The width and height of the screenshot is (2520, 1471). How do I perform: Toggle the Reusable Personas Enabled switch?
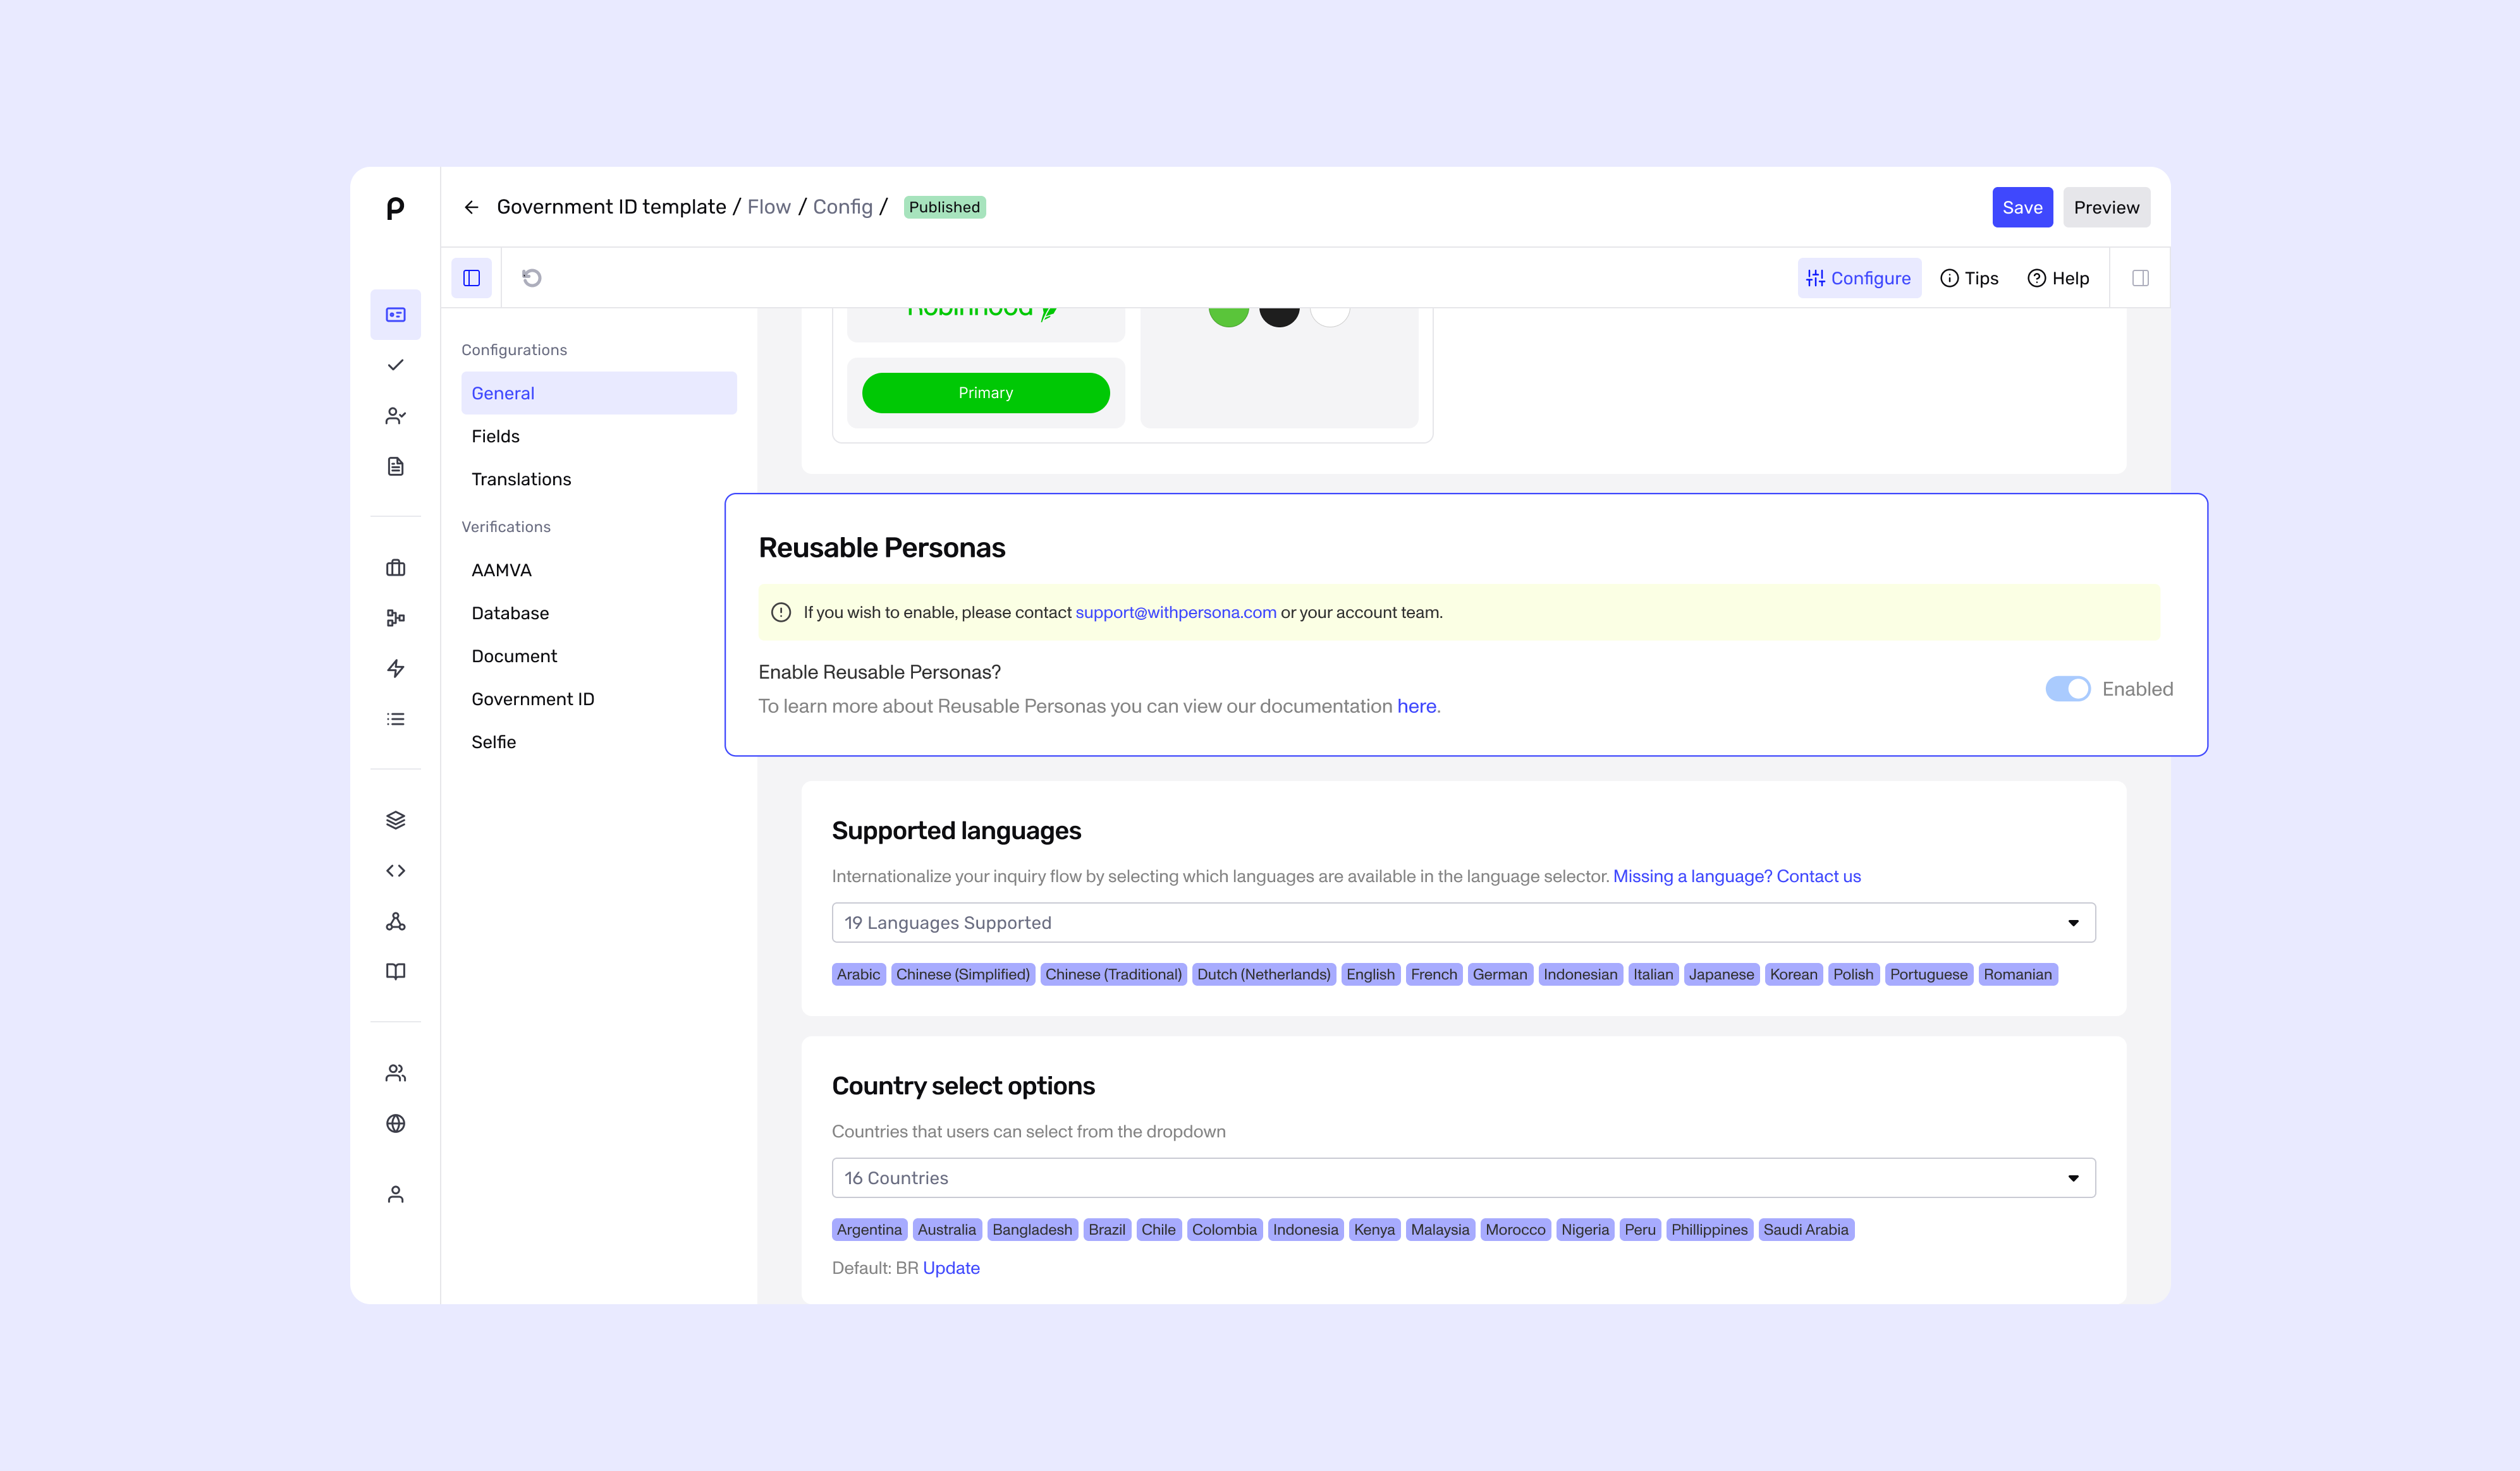(2068, 689)
